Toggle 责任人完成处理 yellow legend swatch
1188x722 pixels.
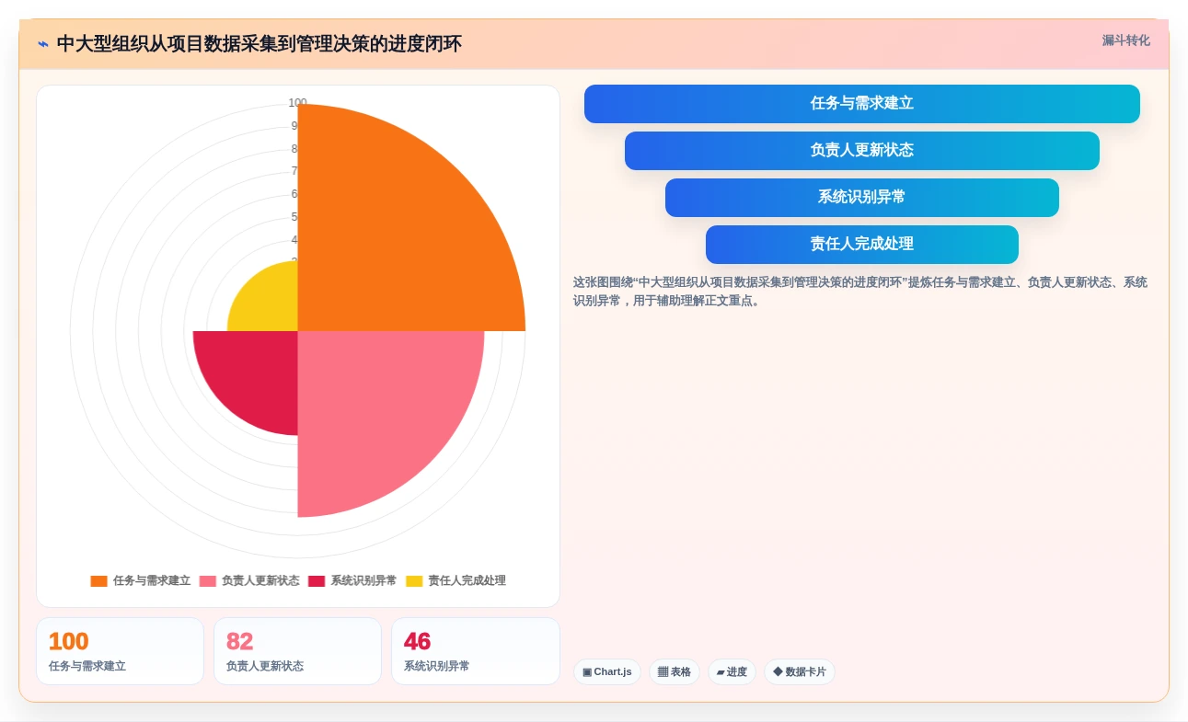[x=414, y=581]
